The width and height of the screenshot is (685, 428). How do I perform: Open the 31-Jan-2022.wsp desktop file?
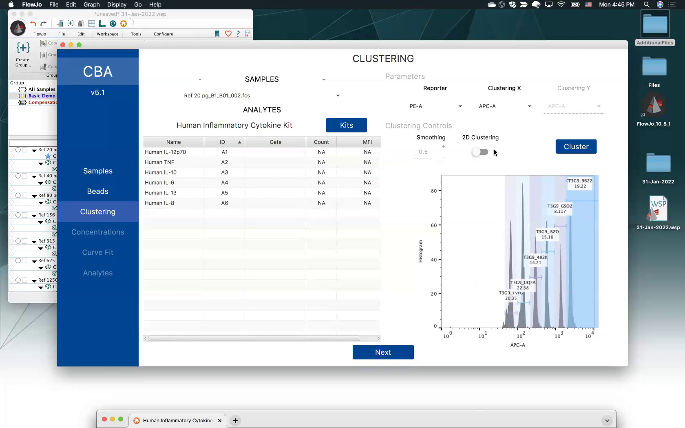pyautogui.click(x=658, y=208)
